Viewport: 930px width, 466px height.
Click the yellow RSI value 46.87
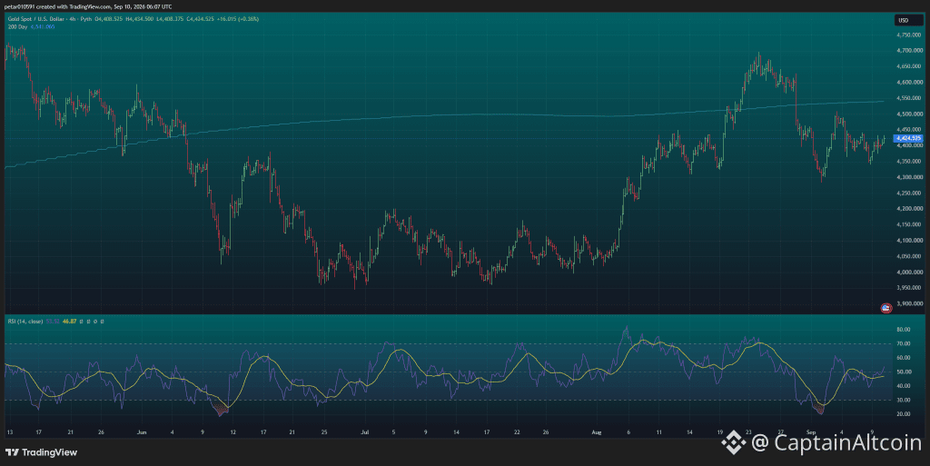tap(69, 322)
